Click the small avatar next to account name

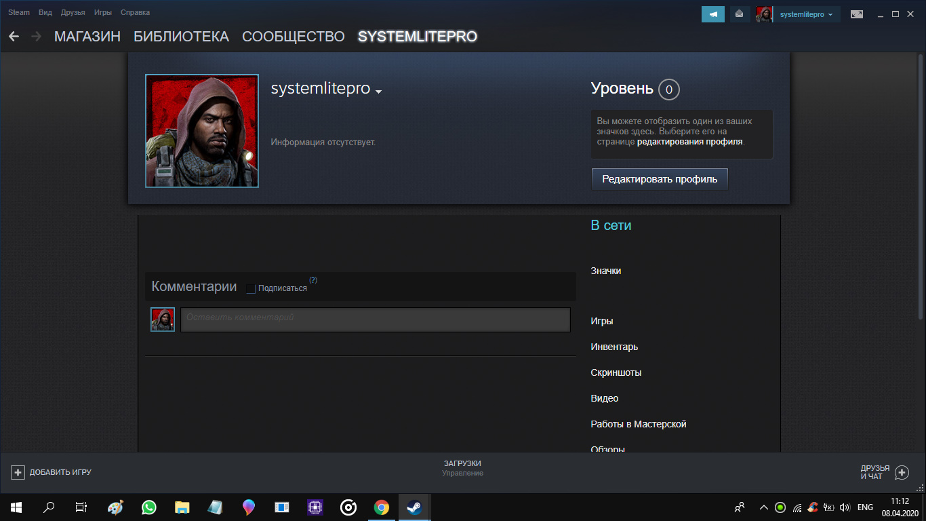pyautogui.click(x=765, y=14)
